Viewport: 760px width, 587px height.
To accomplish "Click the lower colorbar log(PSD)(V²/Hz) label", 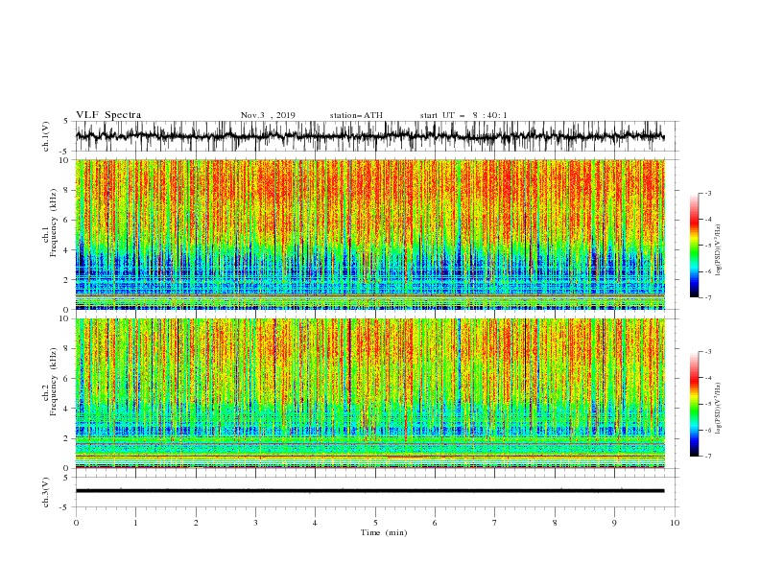I will pyautogui.click(x=718, y=409).
